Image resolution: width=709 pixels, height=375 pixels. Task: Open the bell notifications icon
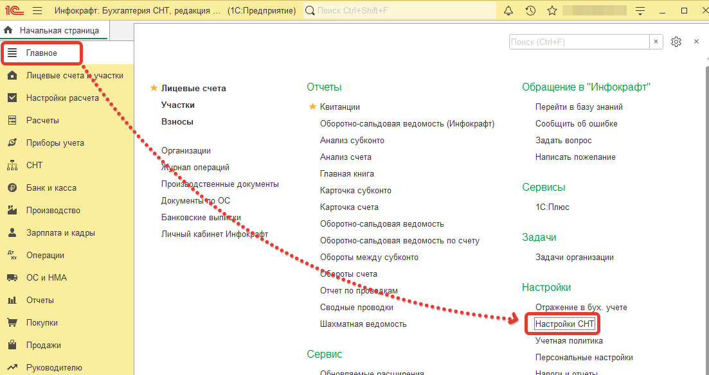tap(508, 11)
